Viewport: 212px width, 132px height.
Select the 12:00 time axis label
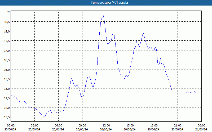pos(106,126)
